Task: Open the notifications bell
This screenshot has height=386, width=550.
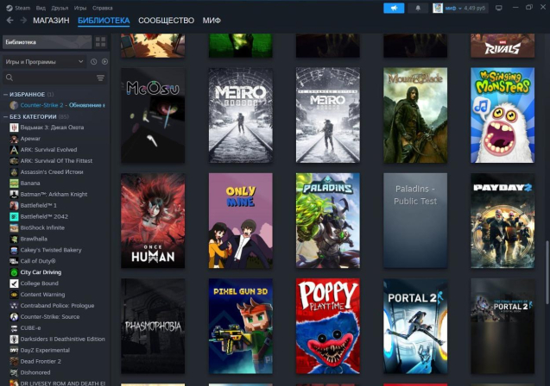Action: 418,8
